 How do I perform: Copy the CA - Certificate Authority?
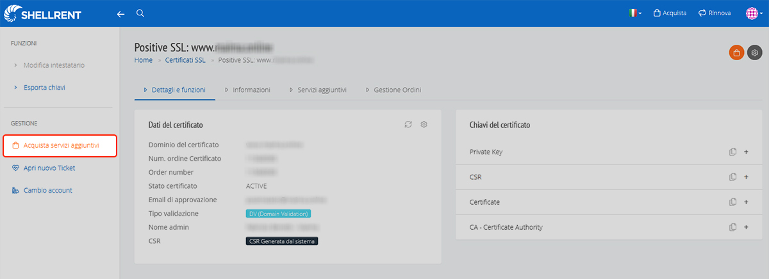click(x=732, y=227)
